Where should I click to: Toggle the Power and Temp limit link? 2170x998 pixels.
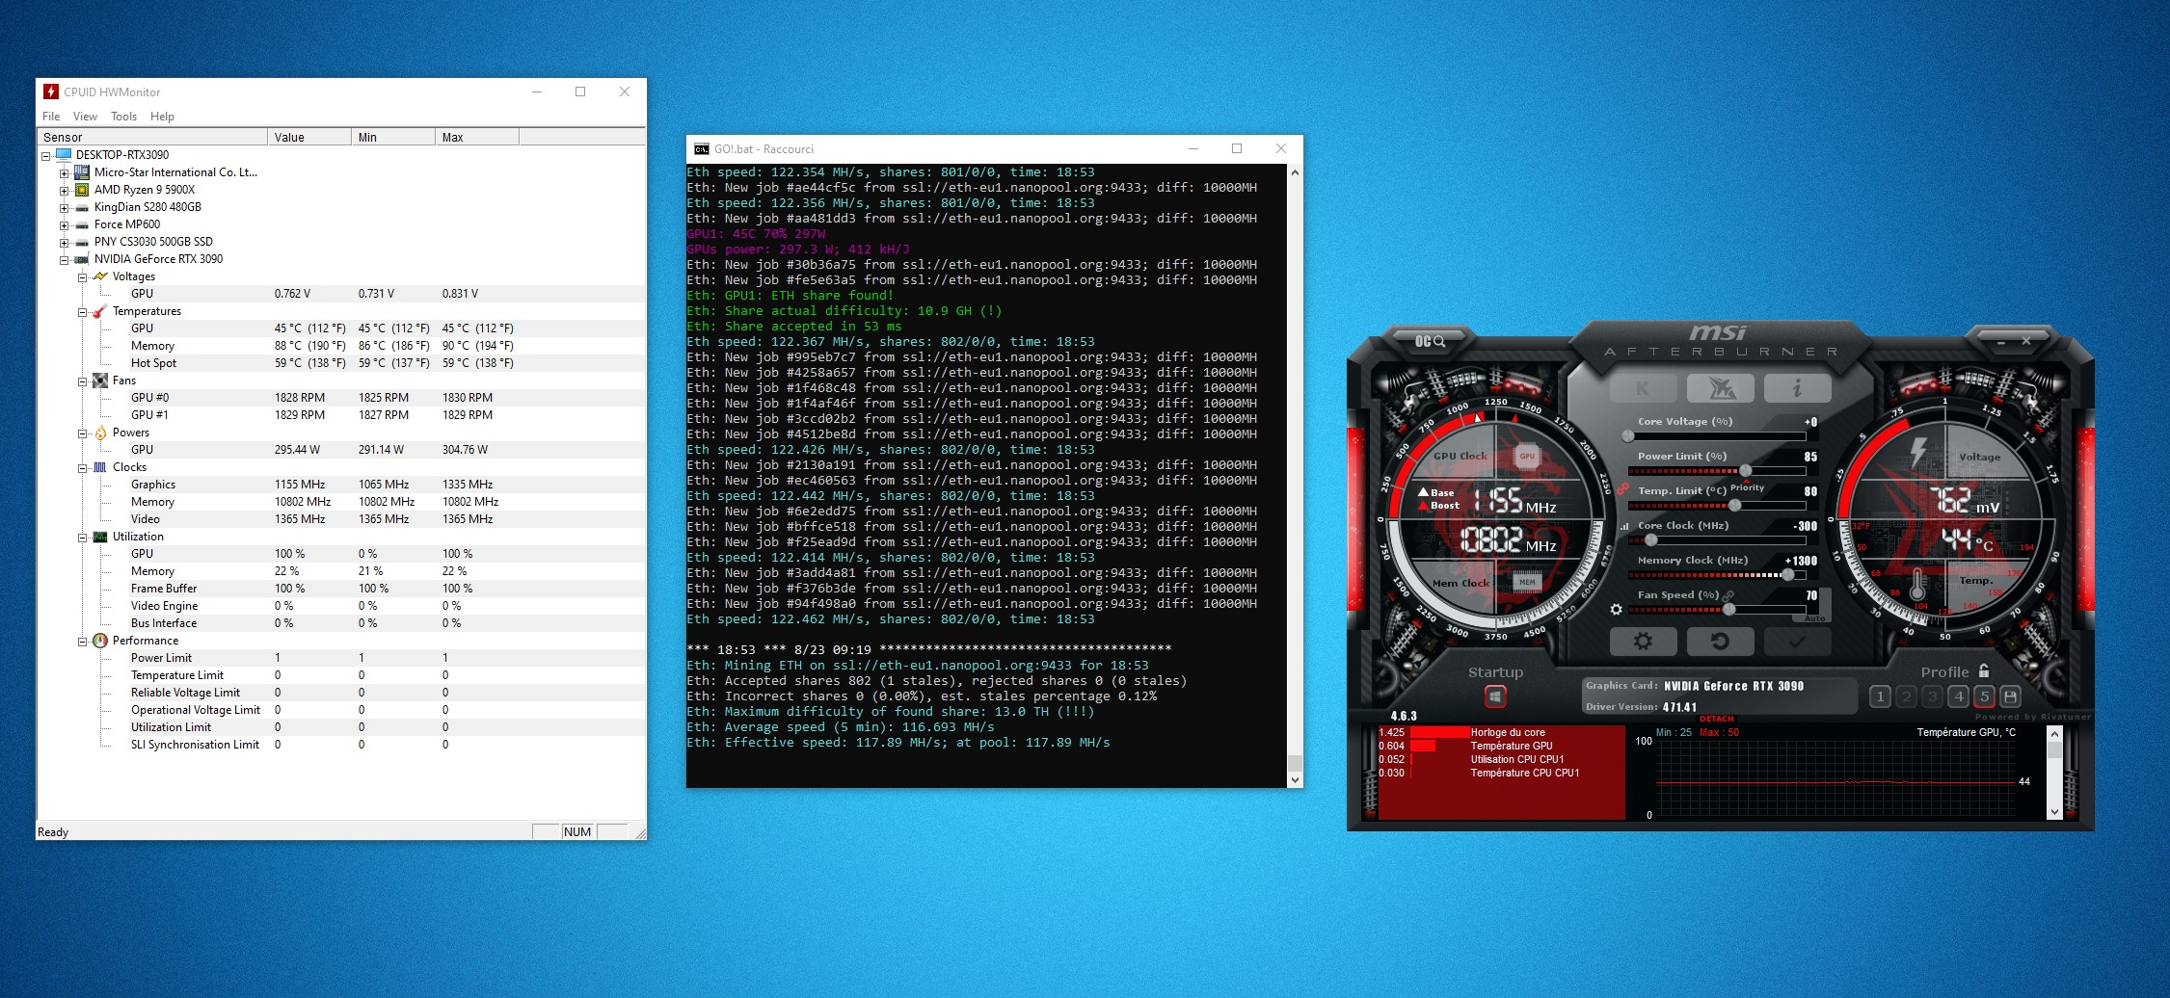point(1623,489)
